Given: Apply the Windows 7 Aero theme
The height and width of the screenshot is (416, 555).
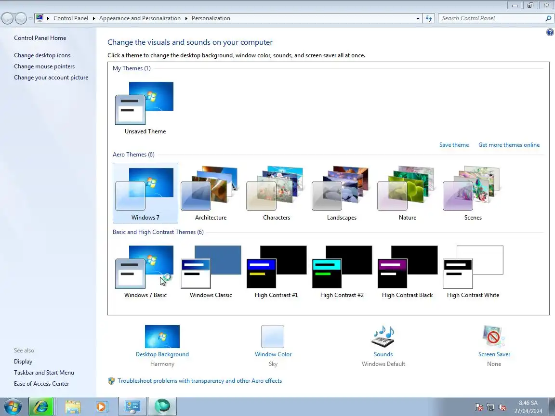Looking at the screenshot, I should tap(145, 193).
